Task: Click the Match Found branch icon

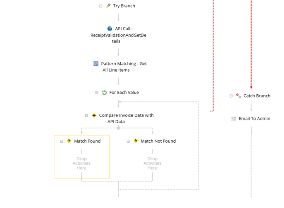Action: click(x=69, y=141)
